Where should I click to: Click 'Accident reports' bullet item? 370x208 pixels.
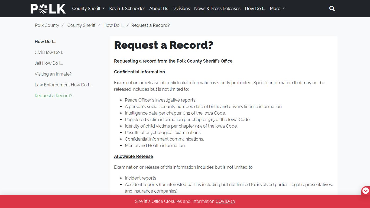[229, 188]
